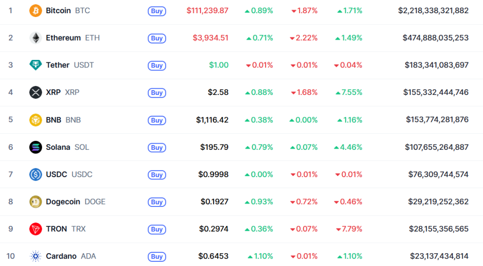Click the Ethereum diamond logo icon
The width and height of the screenshot is (483, 266).
35,38
